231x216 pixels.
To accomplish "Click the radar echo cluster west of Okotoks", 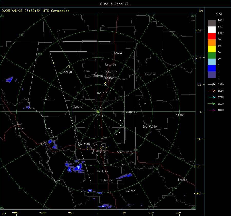I will tap(74, 167).
